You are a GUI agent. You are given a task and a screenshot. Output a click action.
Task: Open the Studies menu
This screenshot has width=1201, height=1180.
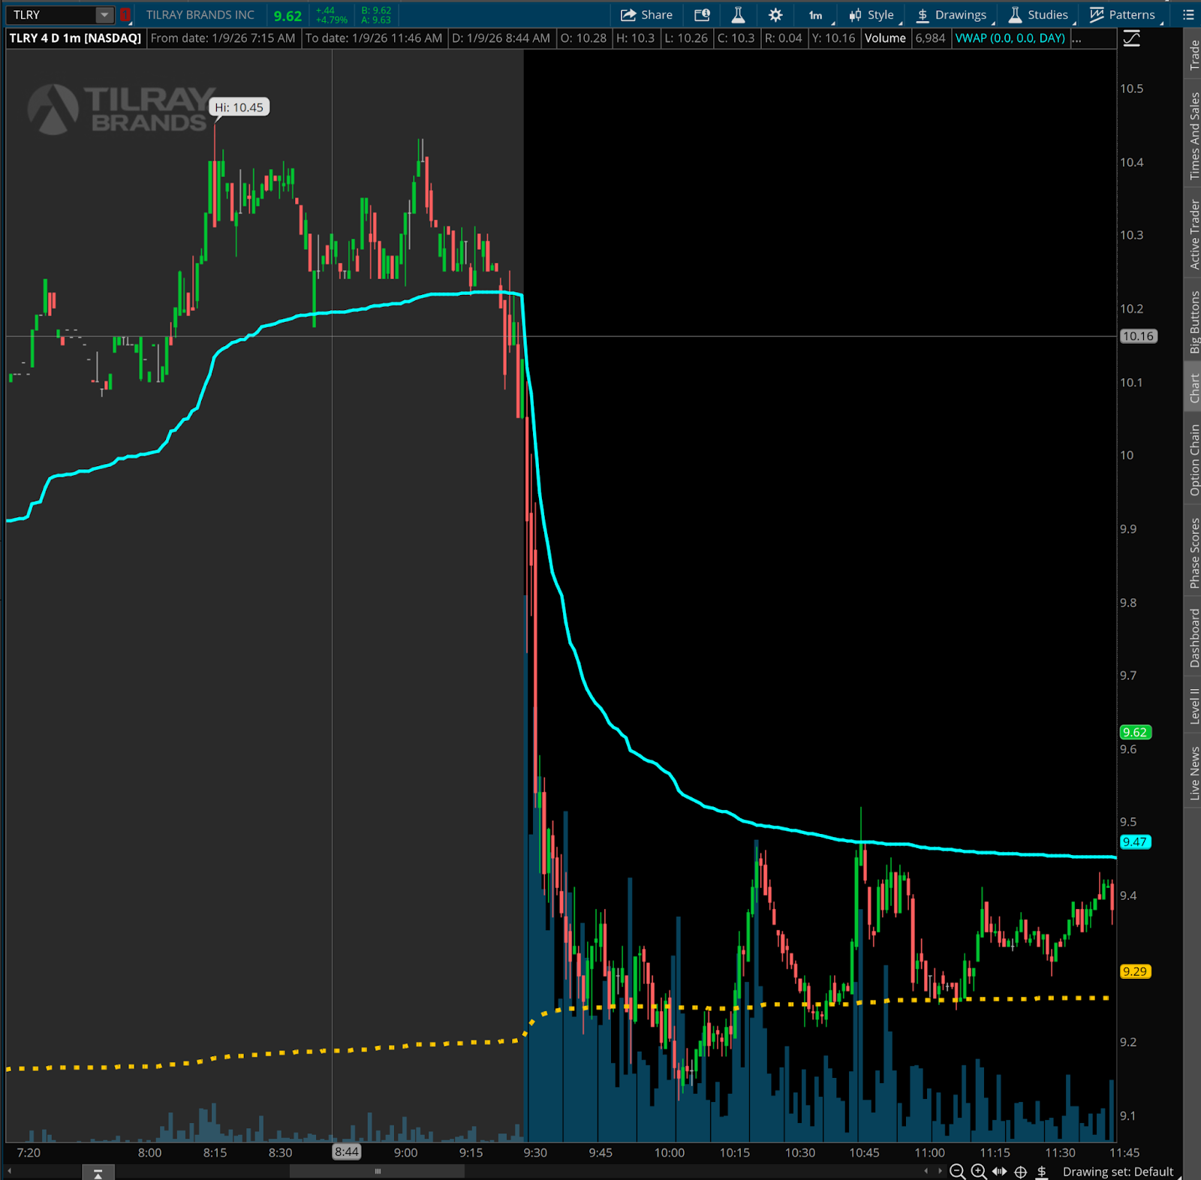pyautogui.click(x=1038, y=15)
